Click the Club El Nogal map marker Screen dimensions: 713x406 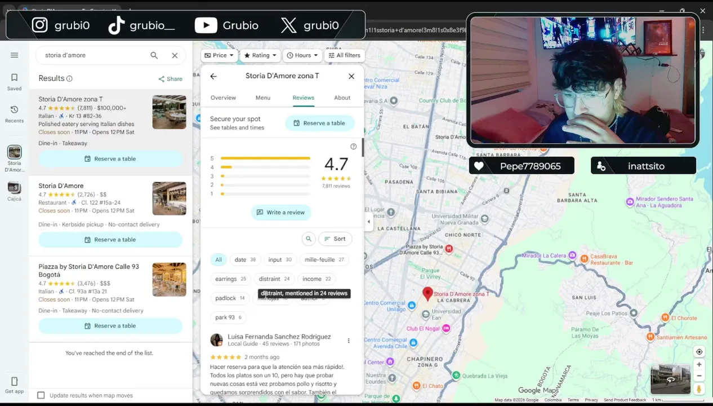click(446, 328)
